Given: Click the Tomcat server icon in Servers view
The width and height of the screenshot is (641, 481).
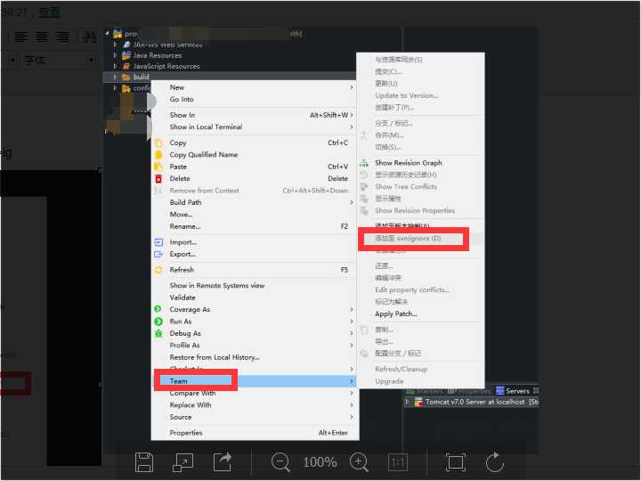Looking at the screenshot, I should (x=418, y=402).
